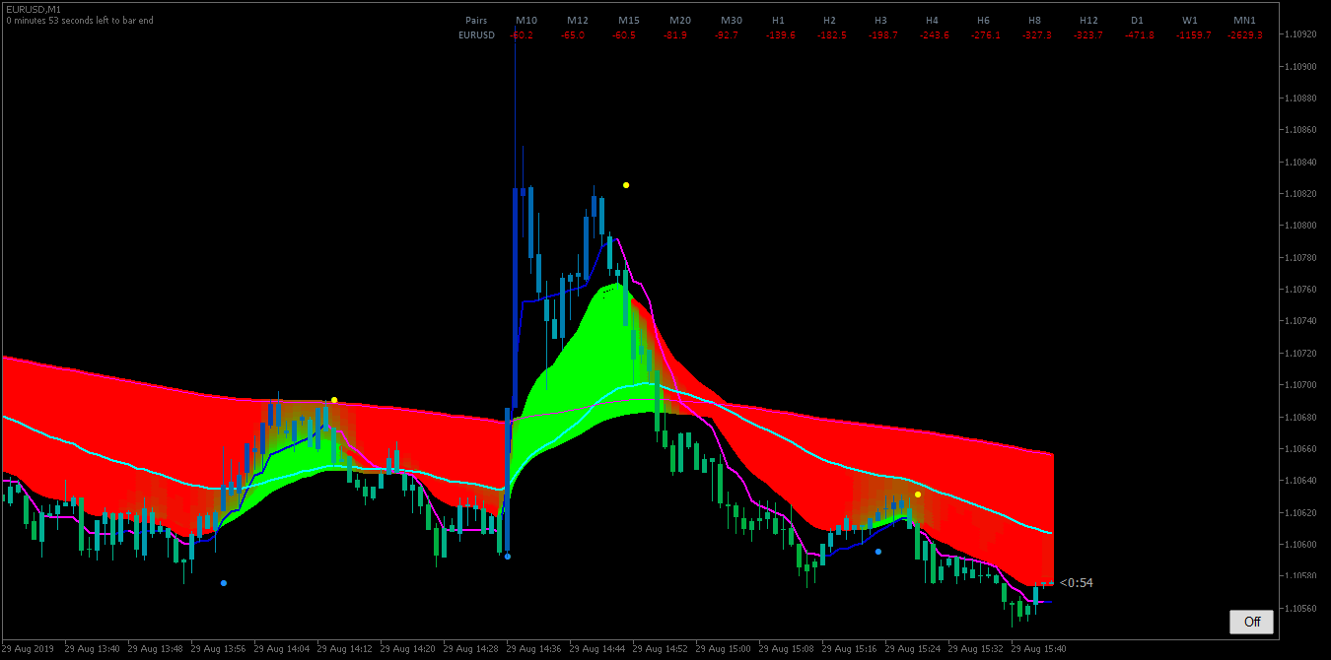Click the D1 timeframe header

[1138, 20]
